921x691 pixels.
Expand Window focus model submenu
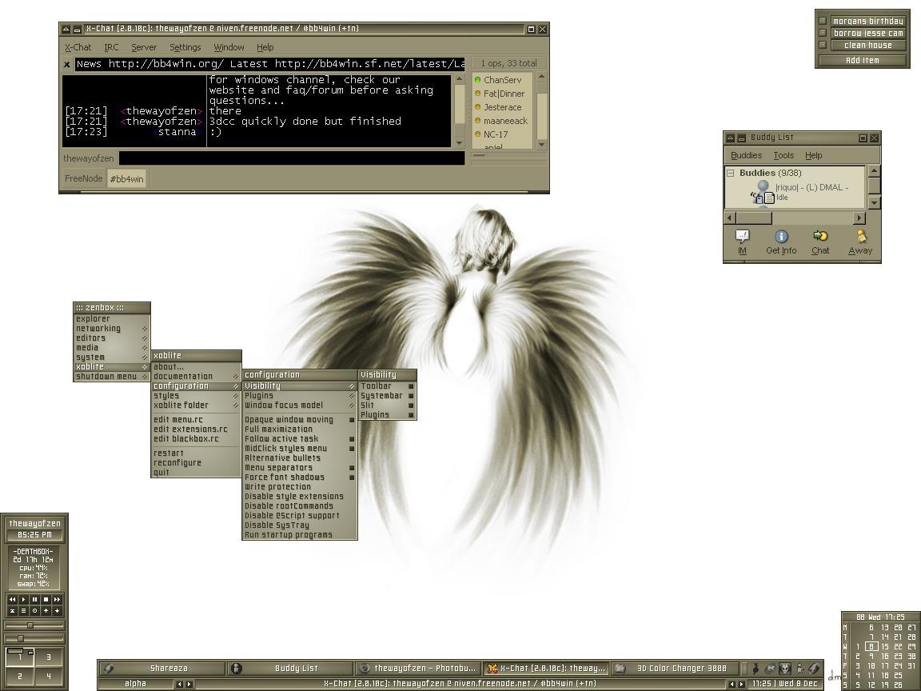tap(300, 405)
